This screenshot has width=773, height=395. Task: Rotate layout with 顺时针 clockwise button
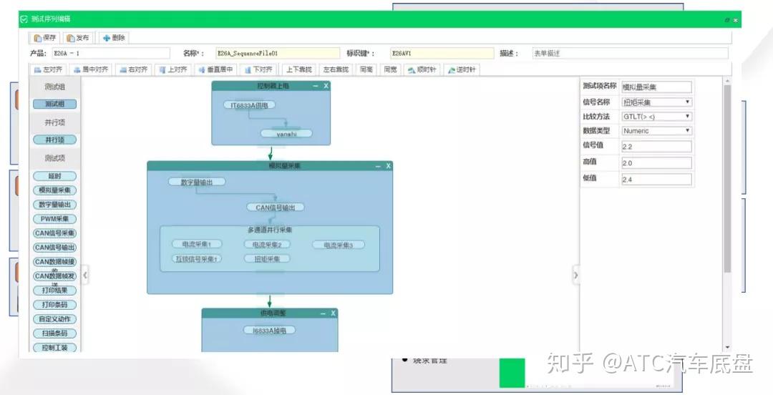[x=422, y=69]
